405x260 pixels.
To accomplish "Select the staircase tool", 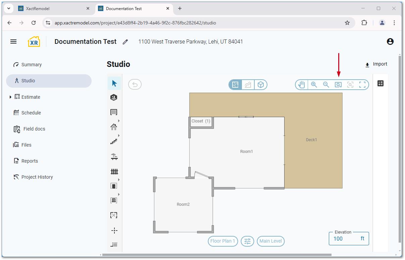I will click(x=114, y=142).
